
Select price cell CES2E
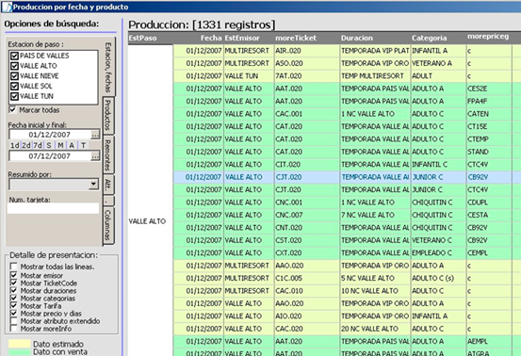pos(489,89)
